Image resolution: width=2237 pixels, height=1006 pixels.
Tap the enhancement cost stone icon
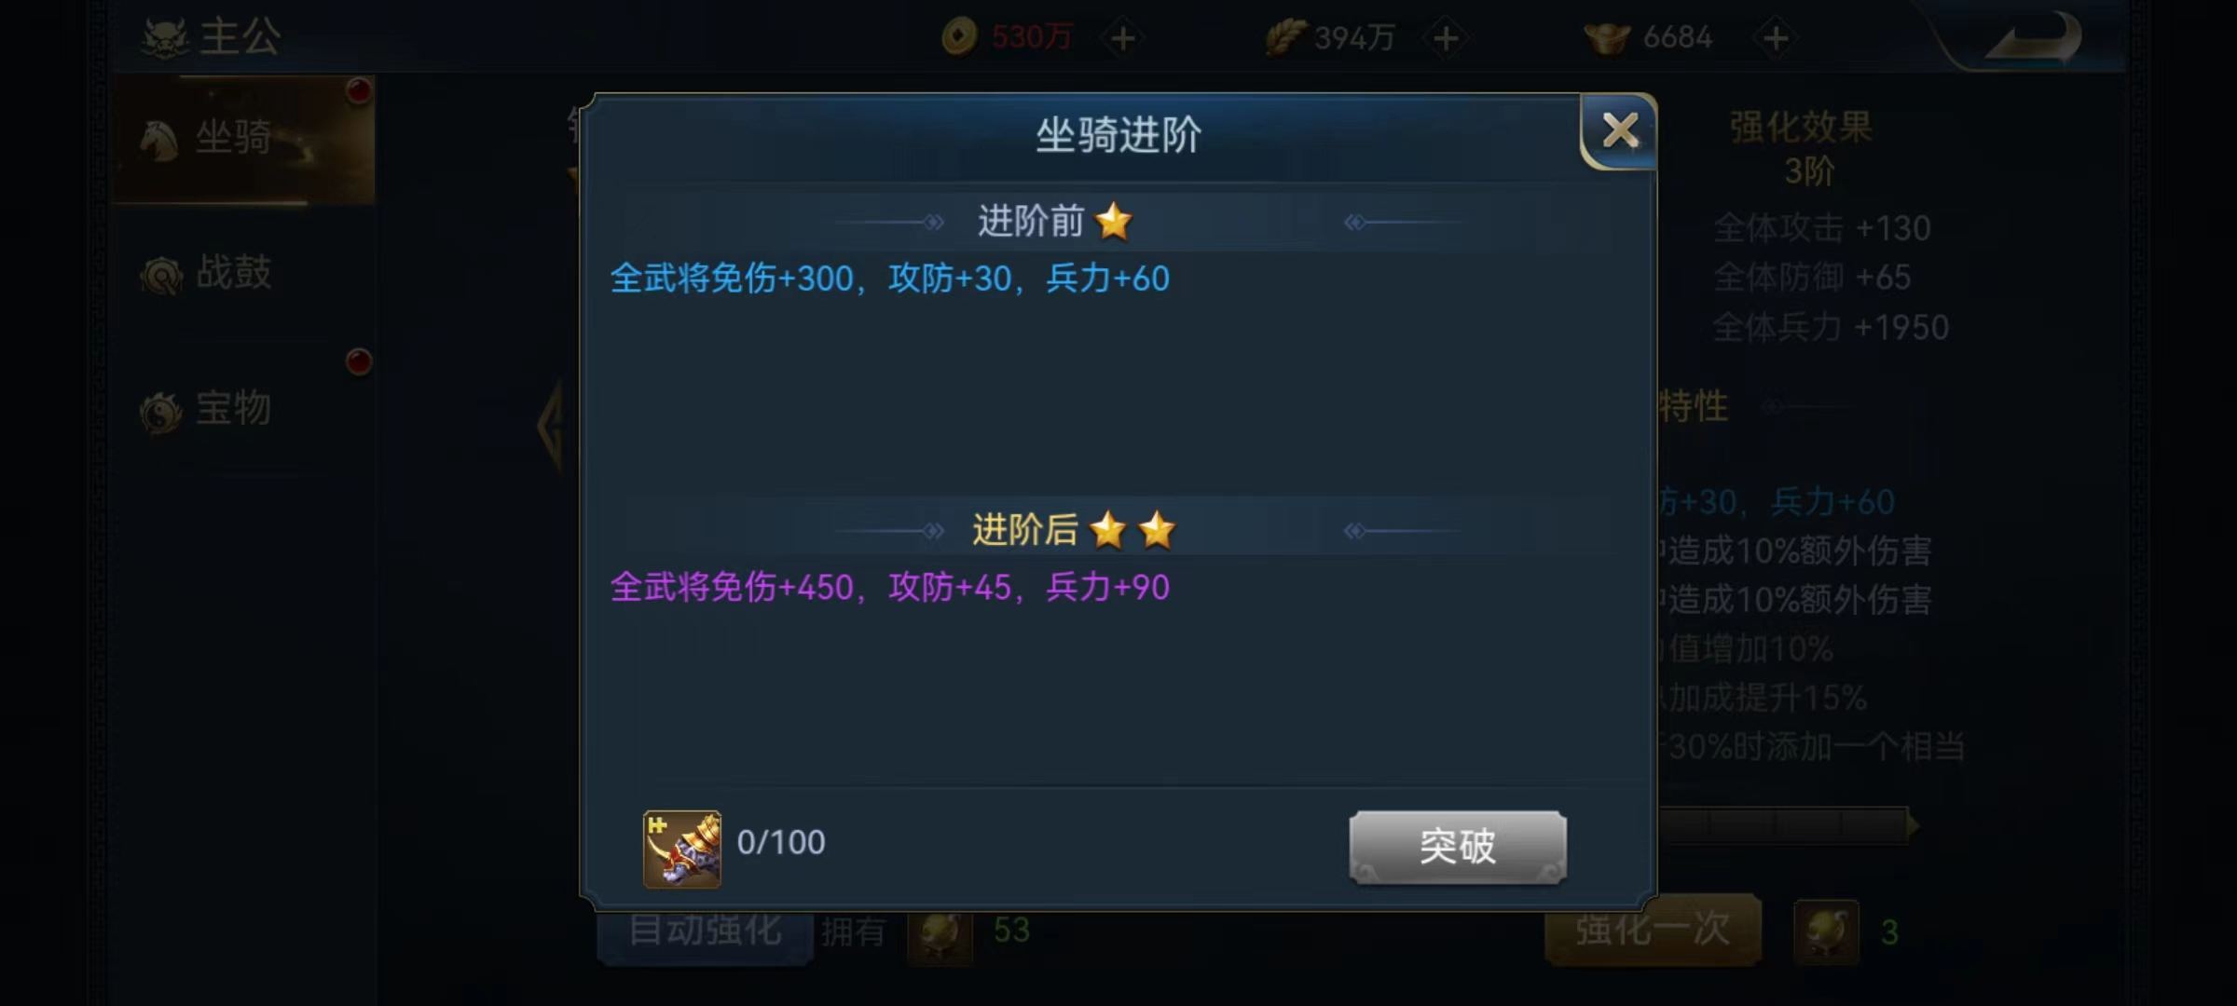(x=1826, y=931)
